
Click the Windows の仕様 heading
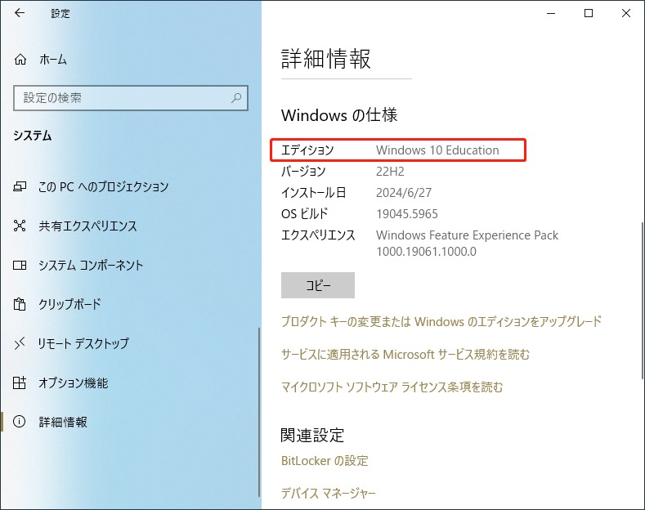[x=339, y=115]
